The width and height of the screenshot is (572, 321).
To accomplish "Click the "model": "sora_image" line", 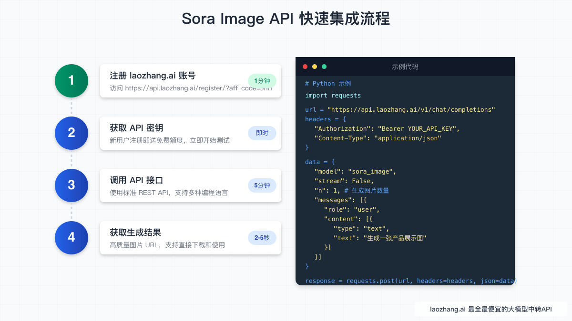I will [x=355, y=172].
